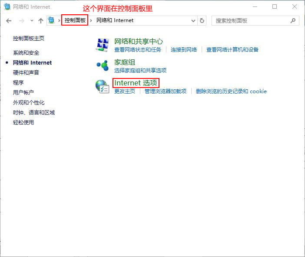Viewport: 305px width, 257px height.
Task: Minimize the 网络和 Internet window
Action: click(255, 7)
